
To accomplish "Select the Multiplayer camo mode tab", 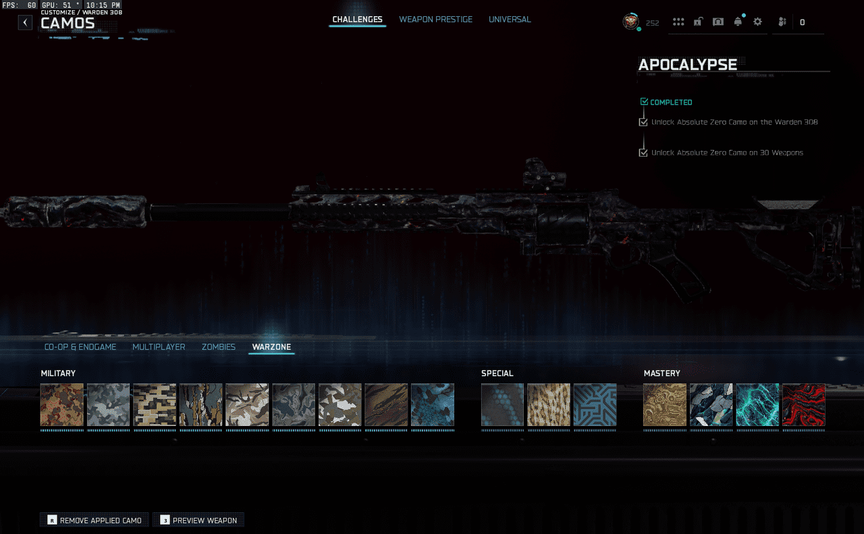I will tap(159, 347).
